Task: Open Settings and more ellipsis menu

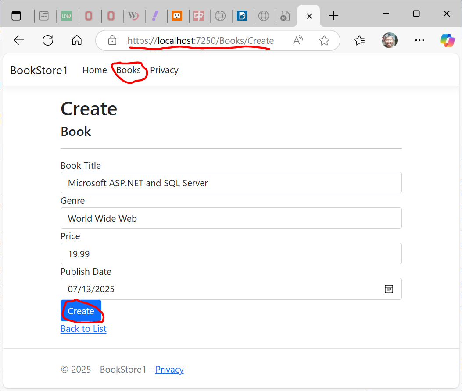Action: pyautogui.click(x=419, y=40)
